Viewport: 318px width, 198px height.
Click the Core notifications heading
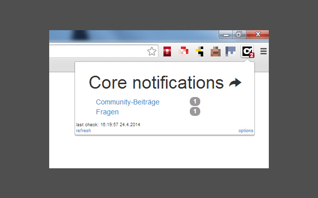(x=156, y=83)
